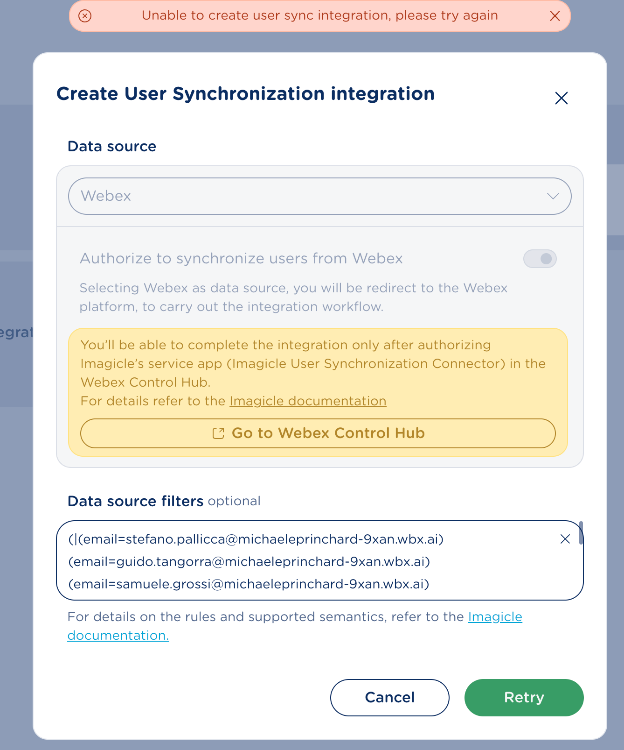The image size is (624, 750).
Task: Open Imagicle documentation link below the filters
Action: pyautogui.click(x=495, y=617)
